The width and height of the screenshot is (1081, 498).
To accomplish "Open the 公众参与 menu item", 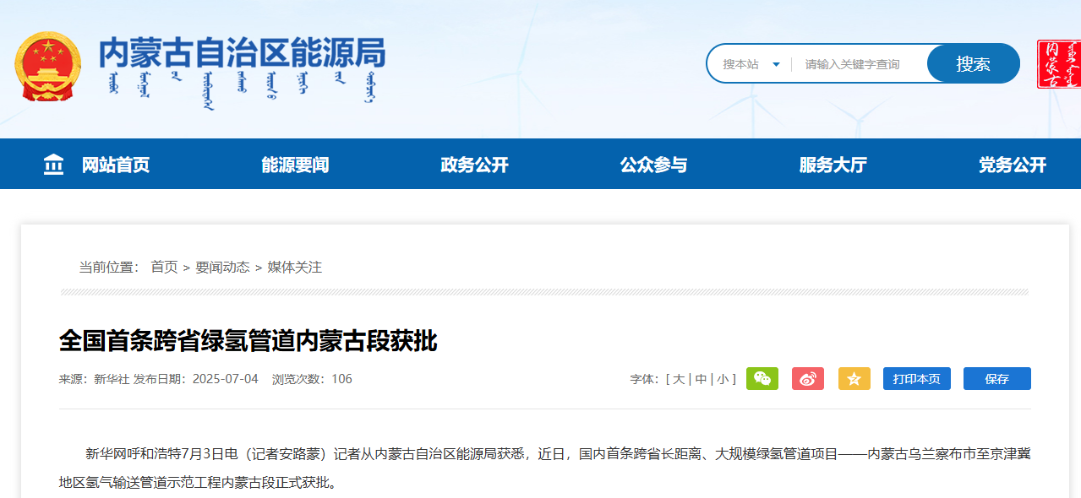I will click(x=653, y=165).
